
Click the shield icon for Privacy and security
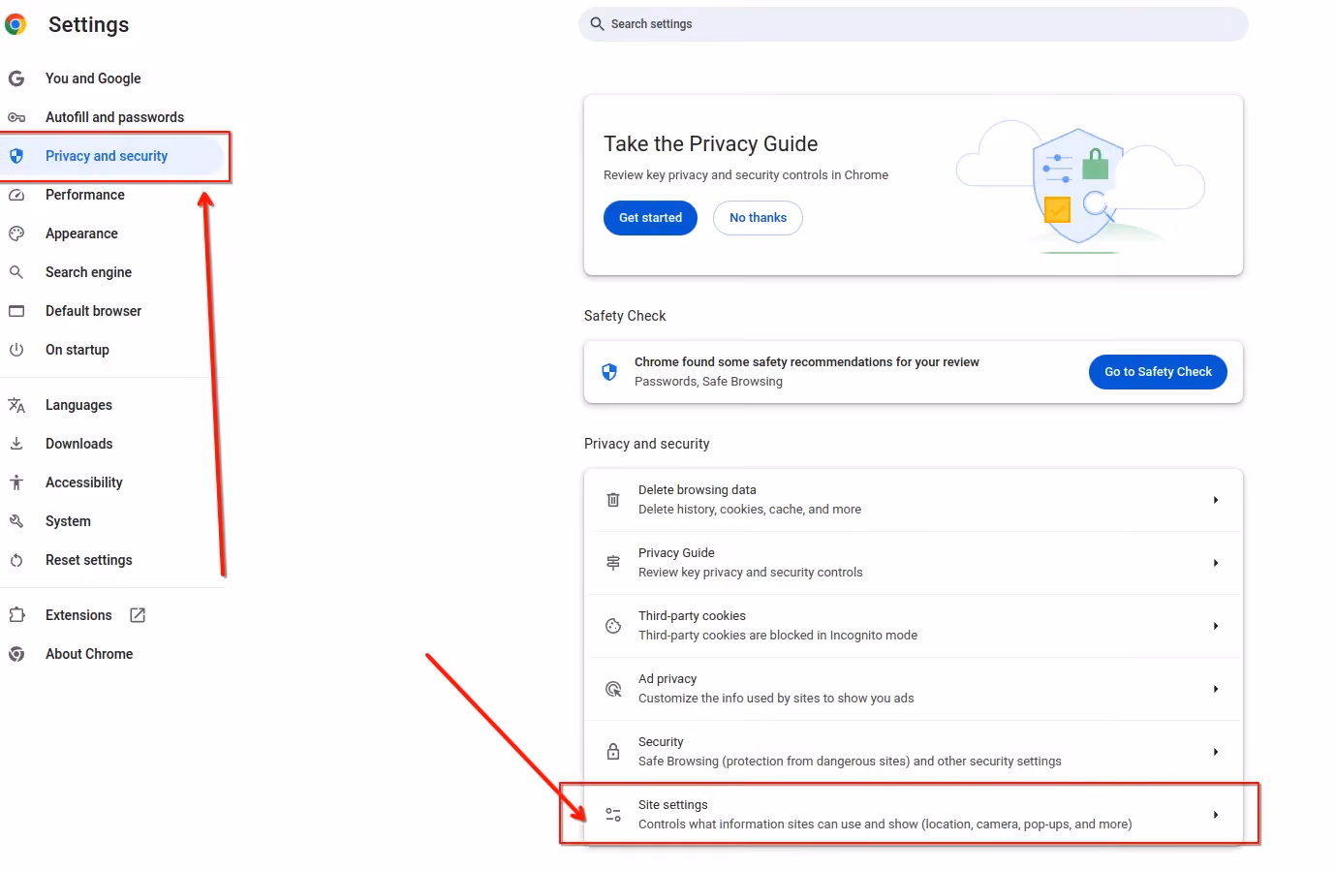[x=16, y=156]
